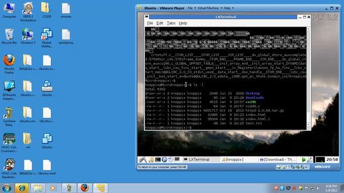Click the LXTerminal scrollbar up arrow

[308, 29]
